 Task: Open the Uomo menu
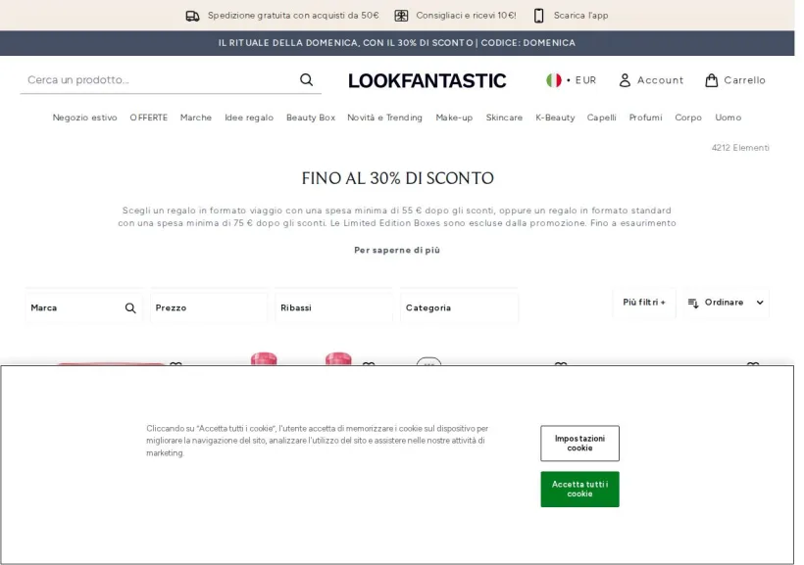(x=729, y=118)
